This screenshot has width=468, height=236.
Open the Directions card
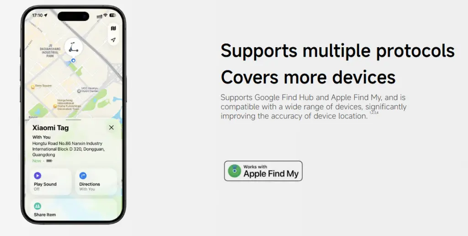(96, 182)
